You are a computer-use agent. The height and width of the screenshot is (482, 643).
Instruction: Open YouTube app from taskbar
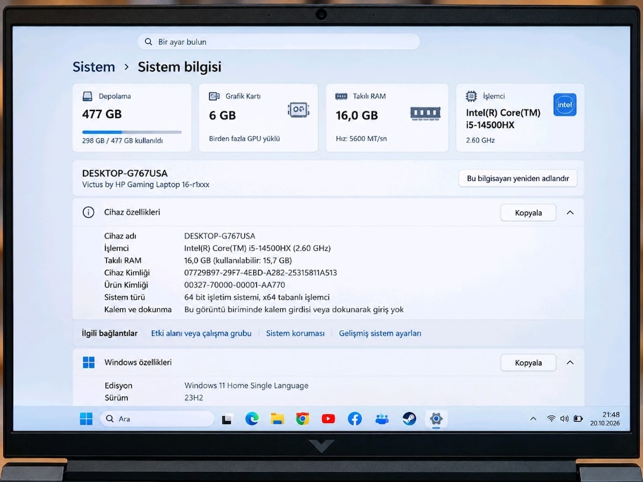click(x=328, y=419)
